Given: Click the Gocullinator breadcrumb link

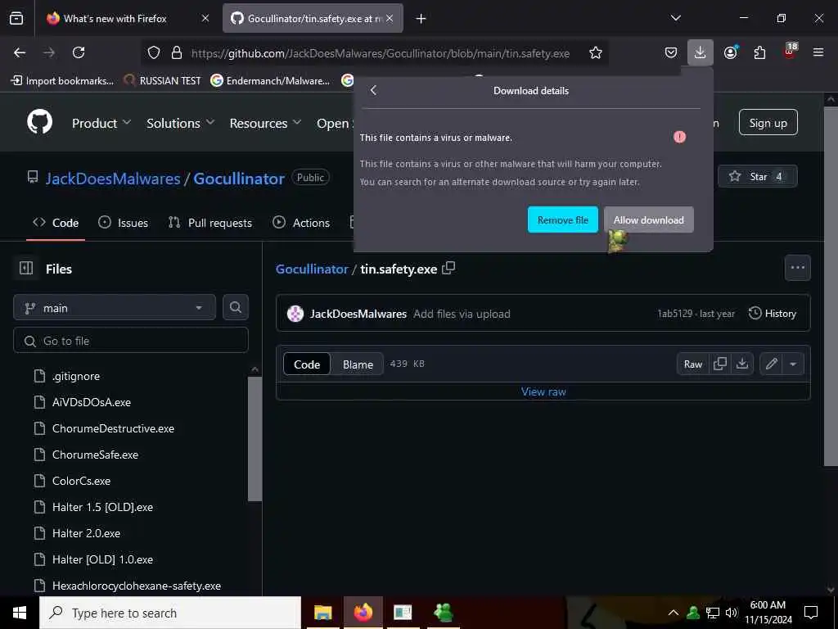Looking at the screenshot, I should (312, 269).
